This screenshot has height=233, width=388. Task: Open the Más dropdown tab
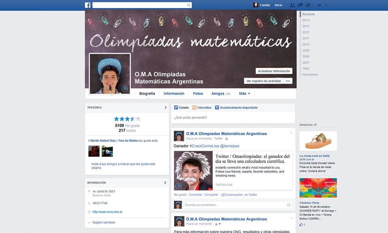click(245, 93)
